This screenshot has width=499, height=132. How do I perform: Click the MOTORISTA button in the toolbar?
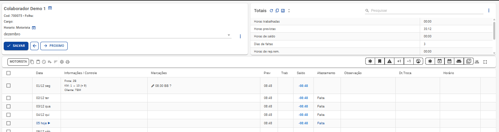click(x=18, y=62)
